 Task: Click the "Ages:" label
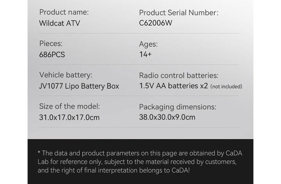[x=148, y=44]
